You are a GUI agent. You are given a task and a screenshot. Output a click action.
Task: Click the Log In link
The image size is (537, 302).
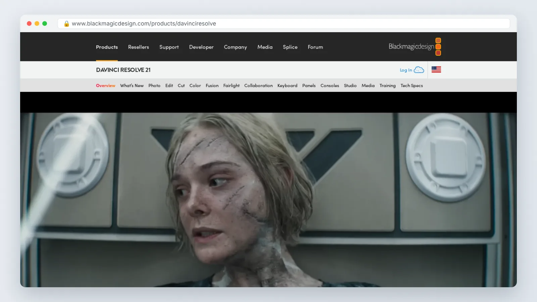pos(406,70)
